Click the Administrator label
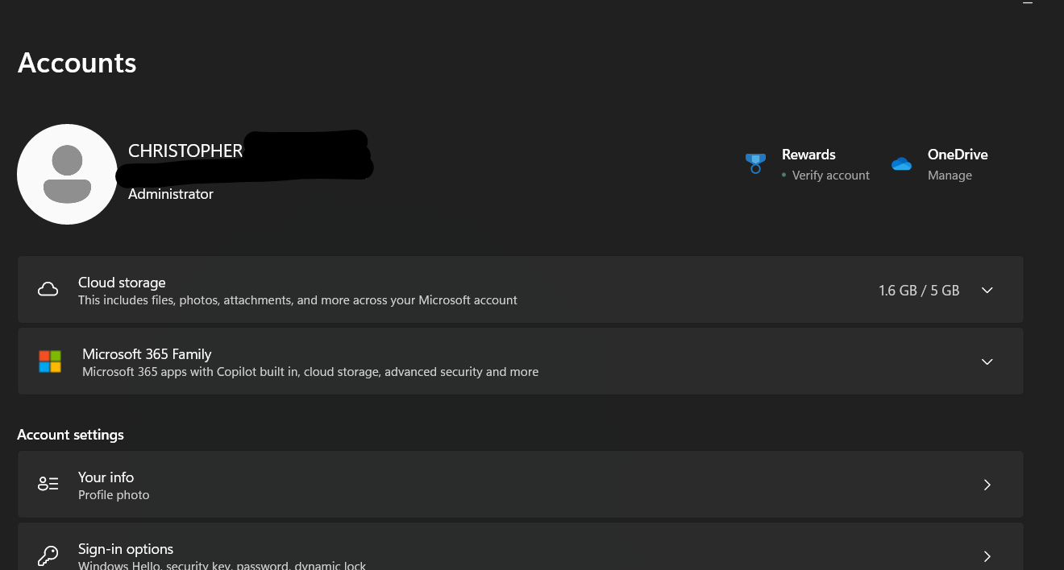 (x=171, y=194)
